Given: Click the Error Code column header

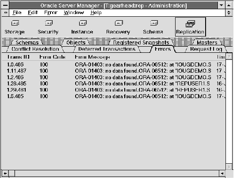Looking at the screenshot, I should click(x=52, y=57).
